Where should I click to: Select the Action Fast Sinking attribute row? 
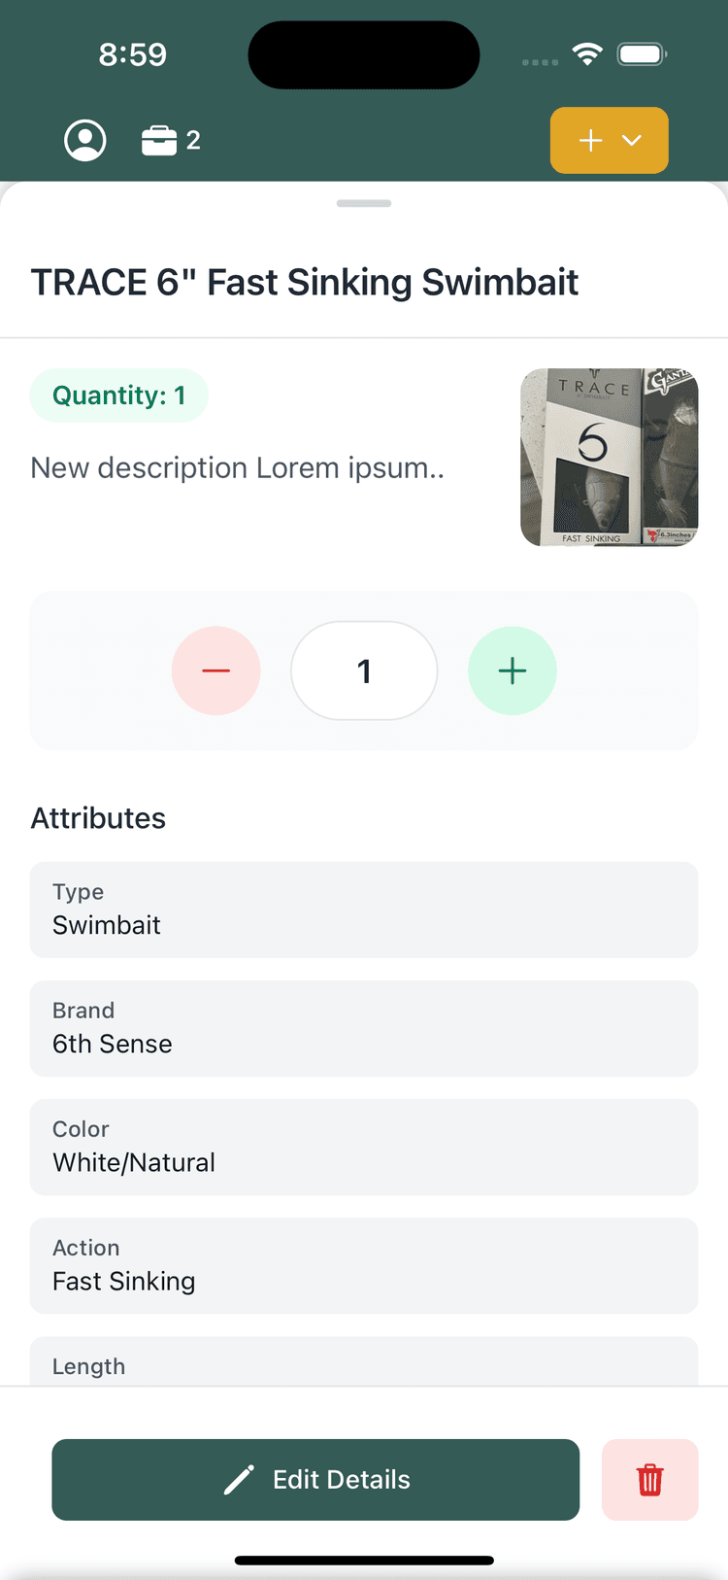point(364,1265)
